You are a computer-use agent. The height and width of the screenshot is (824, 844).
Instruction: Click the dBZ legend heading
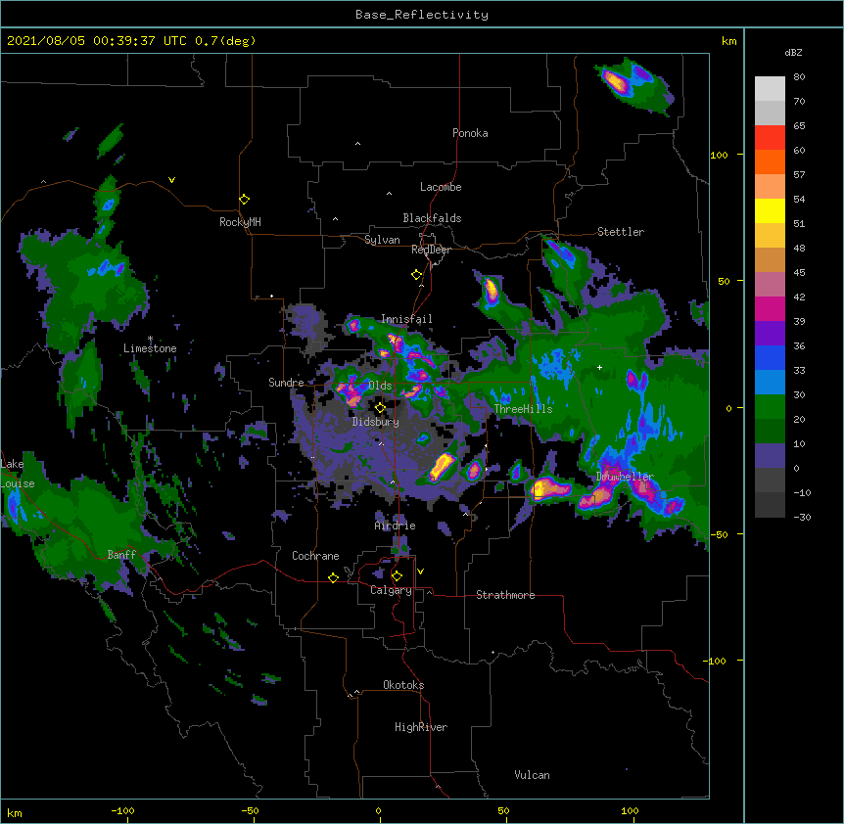tap(793, 53)
